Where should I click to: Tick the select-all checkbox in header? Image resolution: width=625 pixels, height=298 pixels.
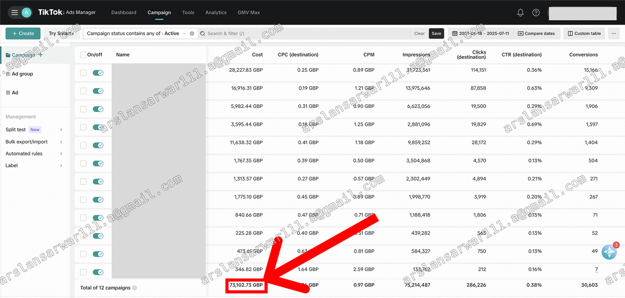(x=83, y=55)
